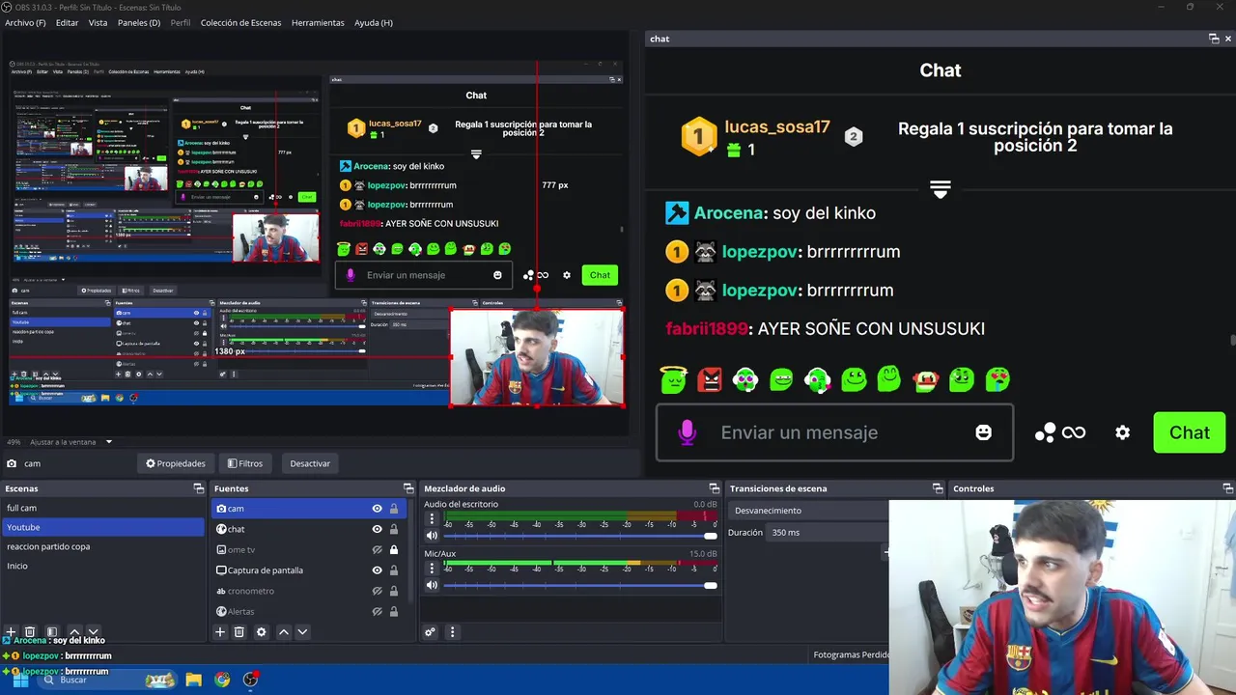
Task: Open the Windows Start menu
Action: tap(20, 680)
